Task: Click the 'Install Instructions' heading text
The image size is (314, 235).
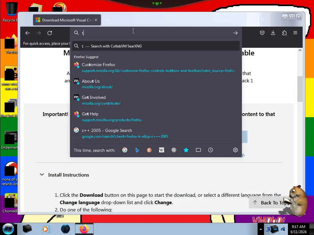Action: pos(68,175)
